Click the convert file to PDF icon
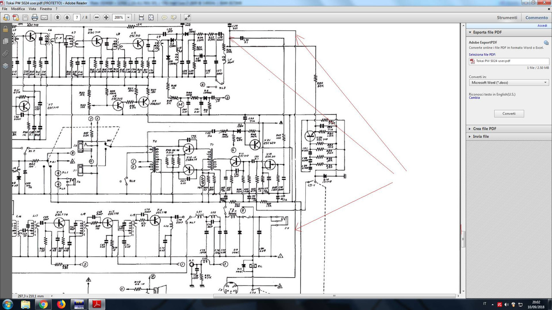Image resolution: width=552 pixels, height=310 pixels. (16, 18)
